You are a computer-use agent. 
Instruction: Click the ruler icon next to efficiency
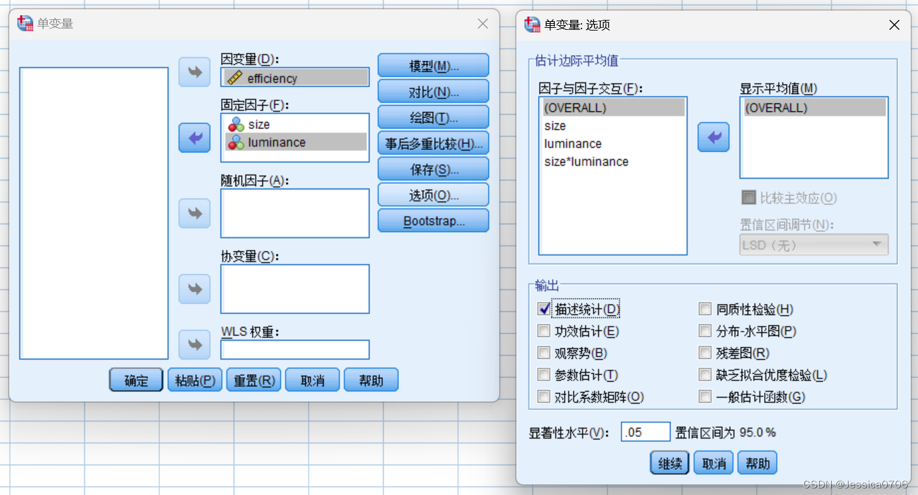tap(234, 78)
